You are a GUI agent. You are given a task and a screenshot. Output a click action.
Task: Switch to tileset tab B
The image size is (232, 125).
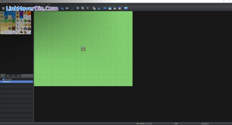(x=8, y=76)
